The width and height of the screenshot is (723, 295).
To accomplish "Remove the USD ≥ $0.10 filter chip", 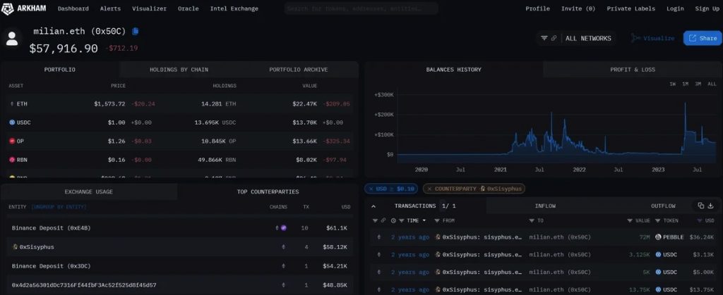I will [371, 189].
